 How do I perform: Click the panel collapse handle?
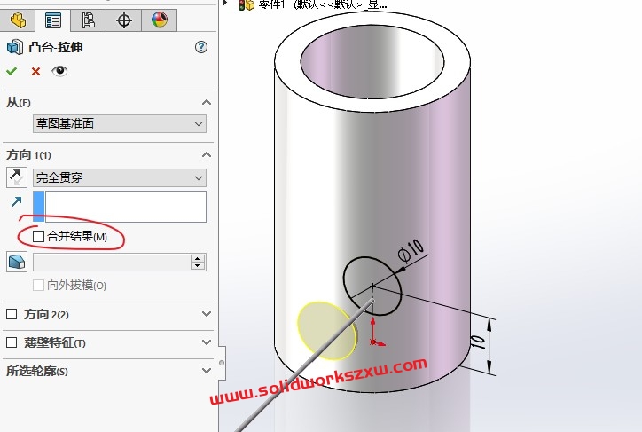[222, 363]
